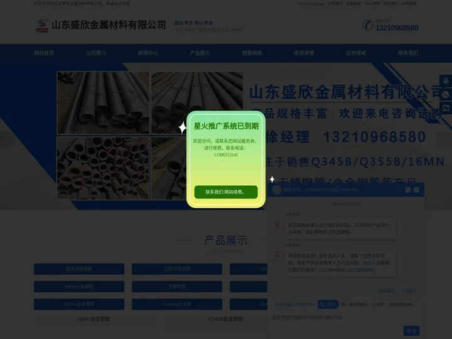Open 销售网络 navigation item

252,53
